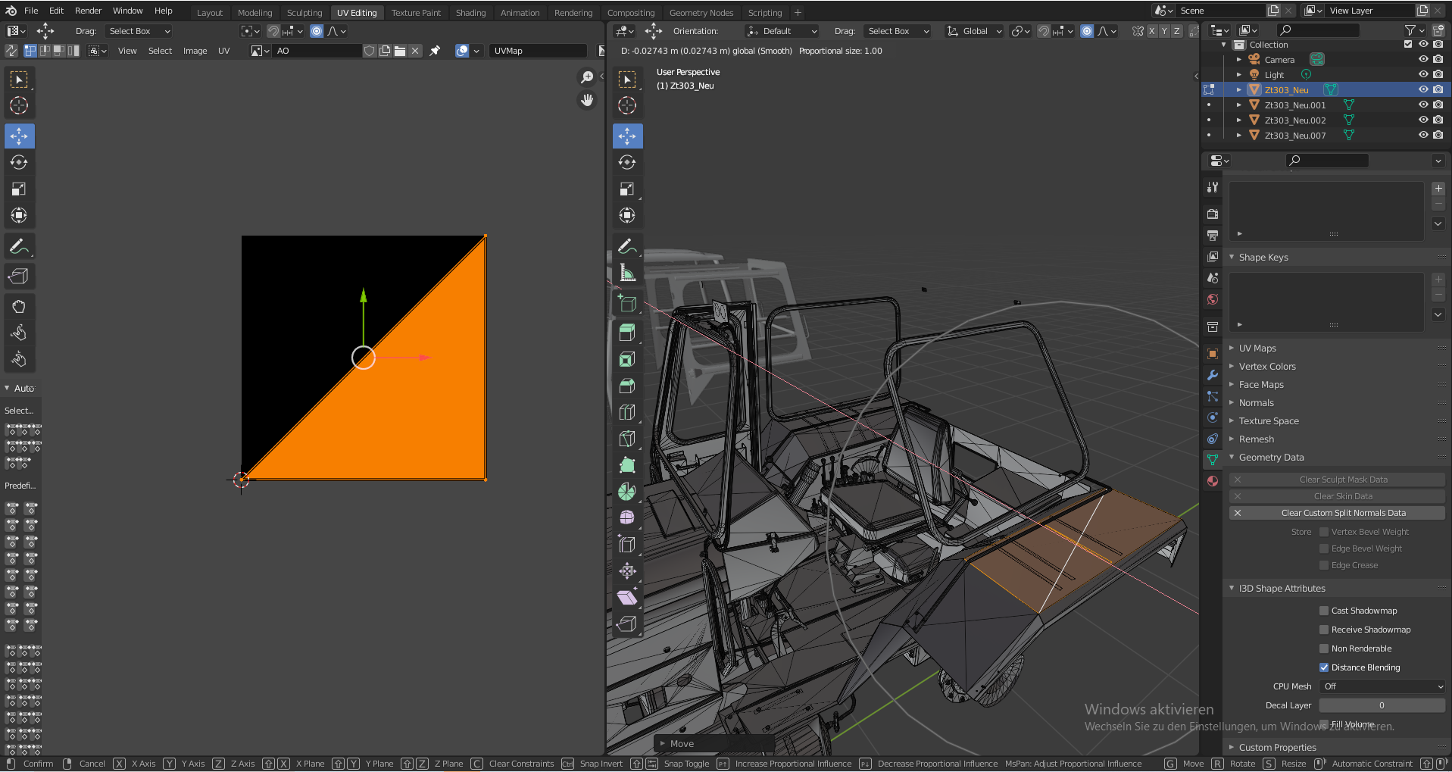
Task: Open the Render menu
Action: pyautogui.click(x=88, y=11)
